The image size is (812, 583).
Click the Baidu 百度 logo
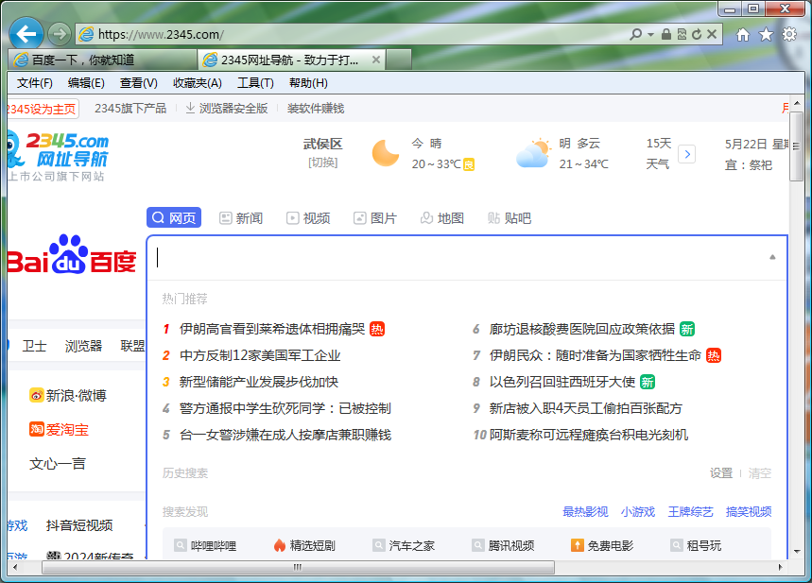pyautogui.click(x=72, y=255)
